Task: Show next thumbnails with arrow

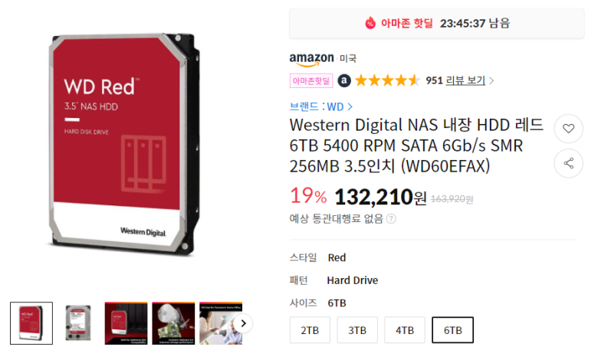Action: tap(243, 324)
